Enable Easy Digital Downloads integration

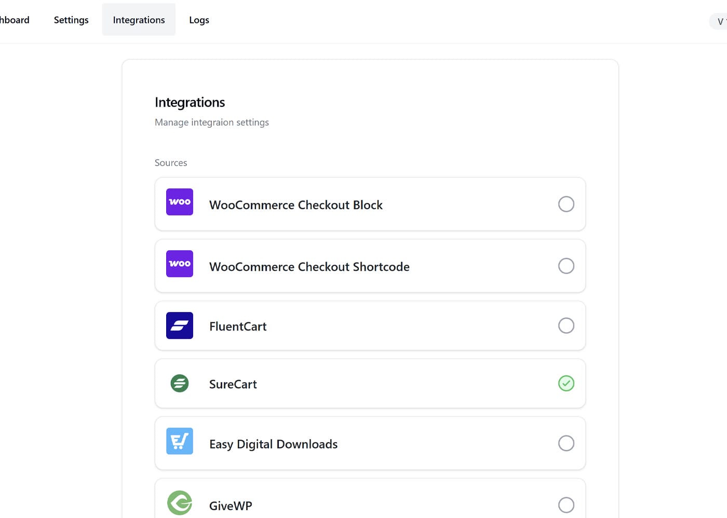coord(566,443)
